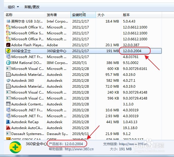This screenshot has width=174, height=157.
Task: Click publisher cell IBM Corpo...
Action: tap(57, 63)
